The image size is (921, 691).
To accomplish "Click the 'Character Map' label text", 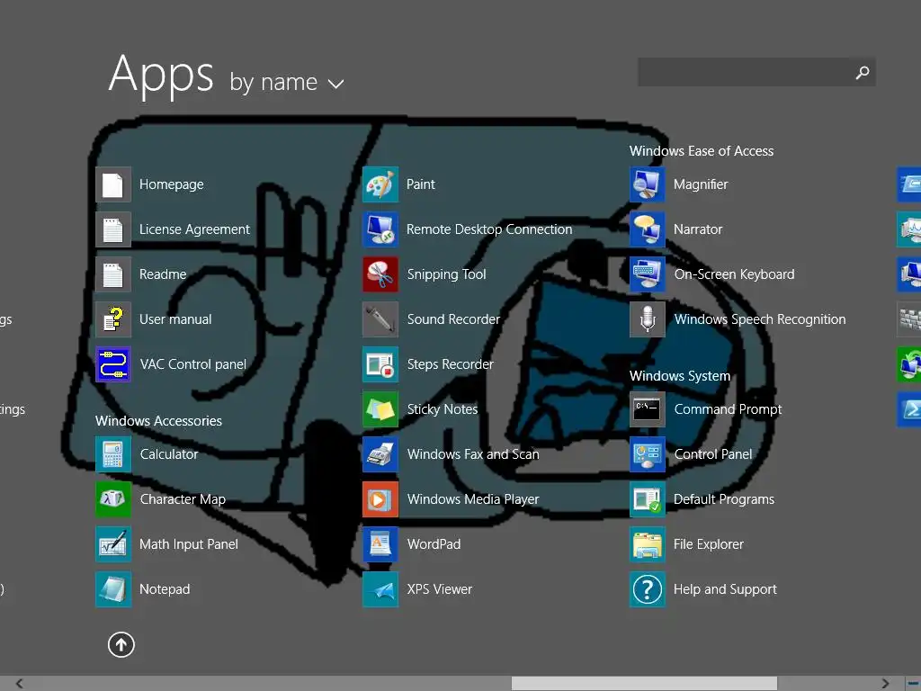I will click(183, 499).
